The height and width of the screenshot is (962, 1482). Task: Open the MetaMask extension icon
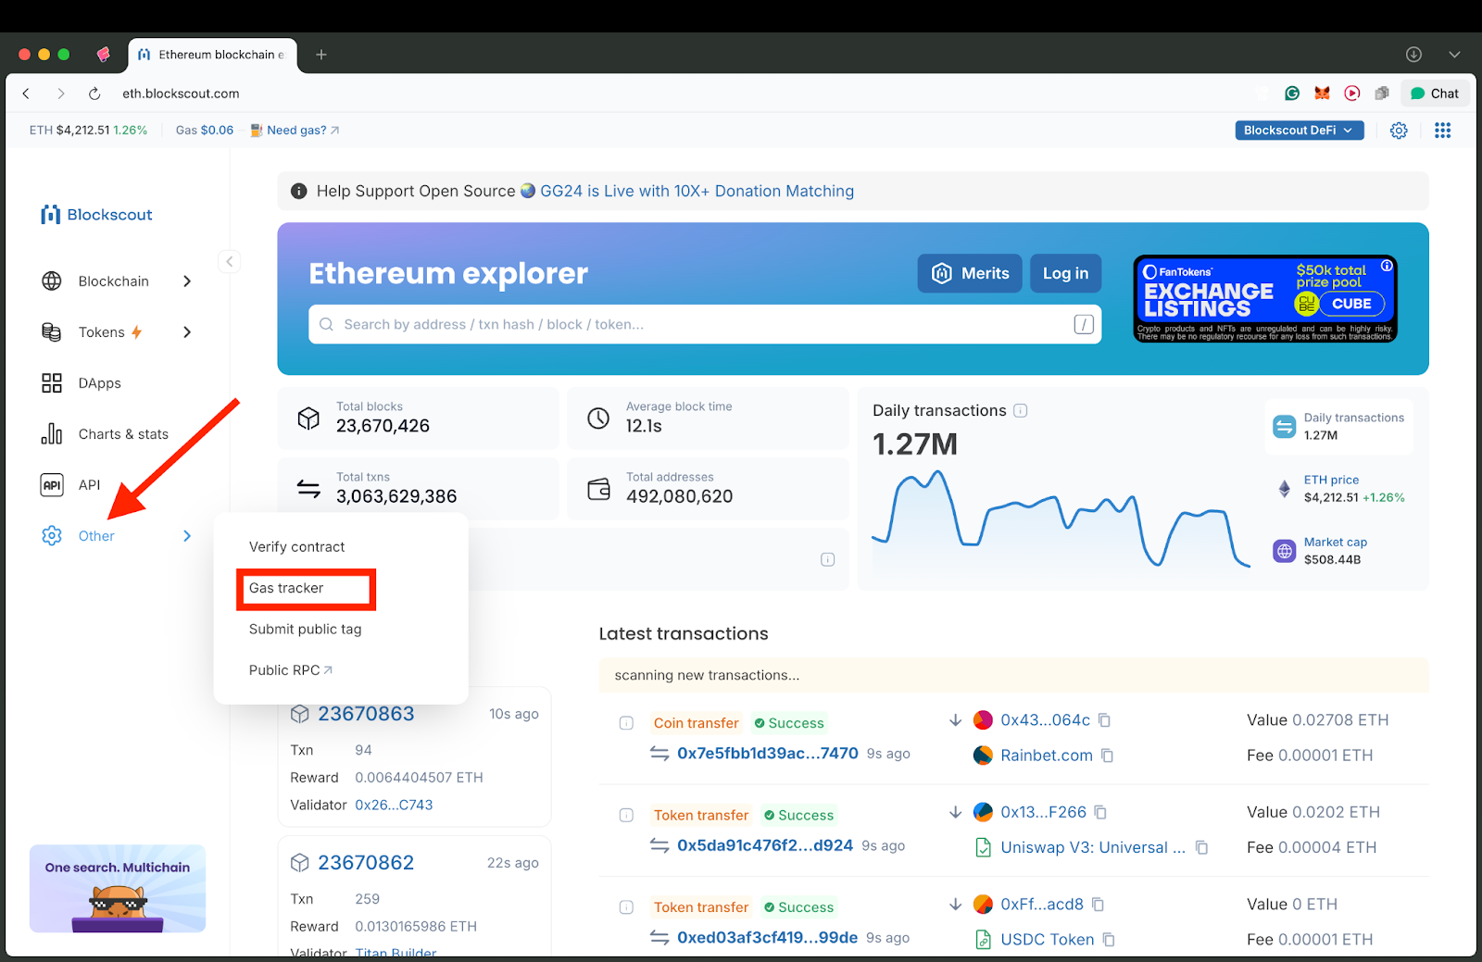click(x=1322, y=93)
